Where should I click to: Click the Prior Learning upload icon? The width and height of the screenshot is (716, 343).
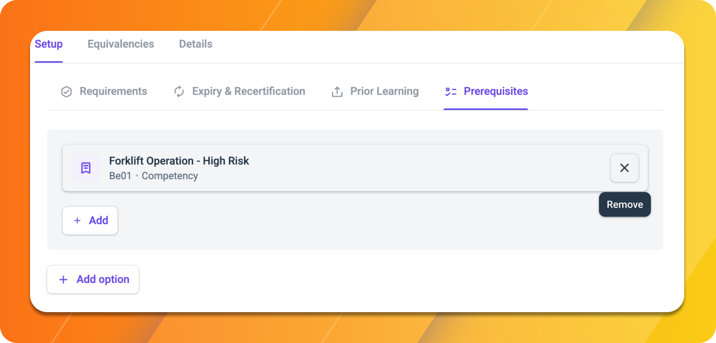337,92
